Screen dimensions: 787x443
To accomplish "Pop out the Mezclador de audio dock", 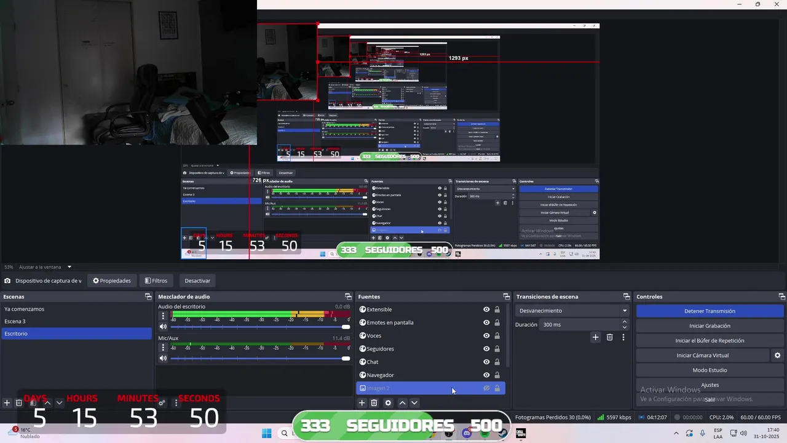I will (348, 297).
